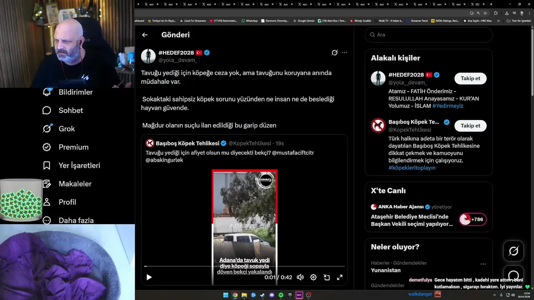The image size is (534, 300).
Task: Open Grok icon in left sidebar
Action: 47,129
